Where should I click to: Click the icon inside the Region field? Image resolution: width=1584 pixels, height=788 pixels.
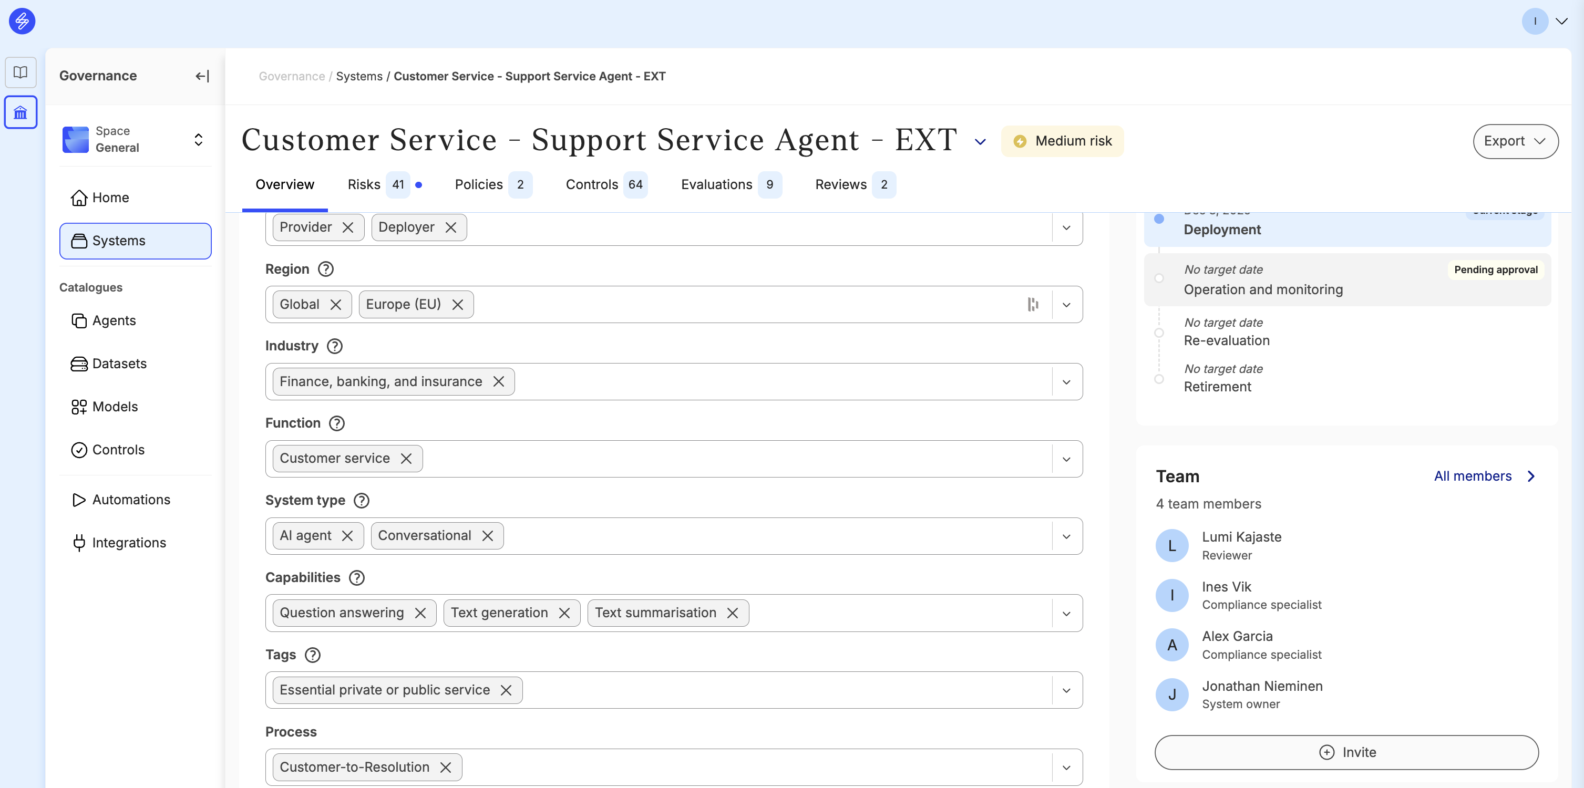pos(1033,305)
